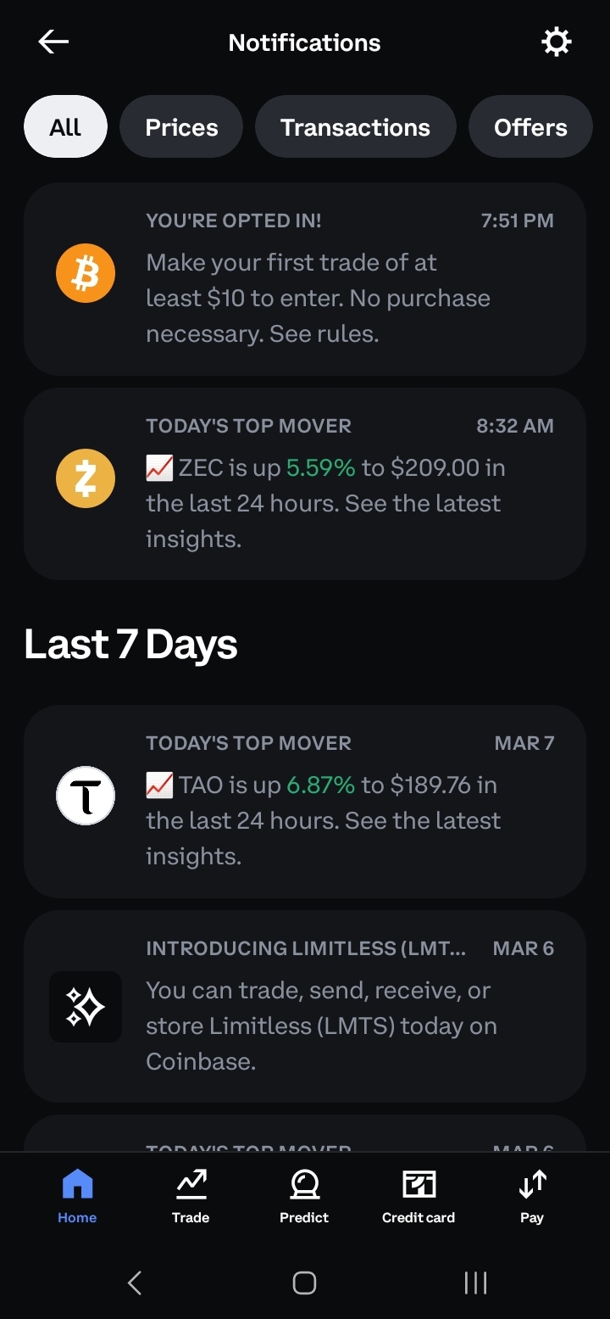Open the Predict section
The width and height of the screenshot is (610, 1319).
tap(304, 1196)
